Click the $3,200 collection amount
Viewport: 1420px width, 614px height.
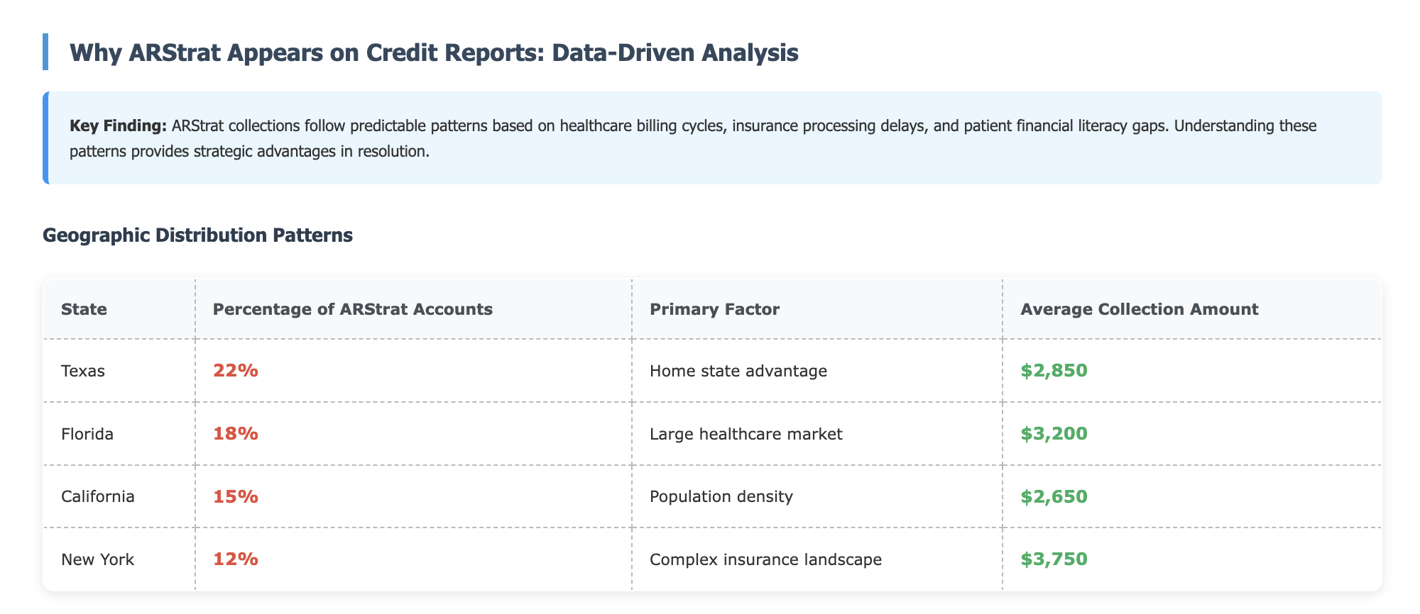(1054, 433)
